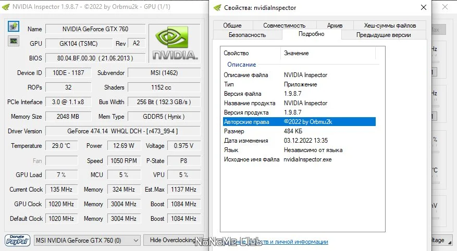This screenshot has height=251, width=457.
Task: Click the PayPal Donate button
Action: (18, 240)
